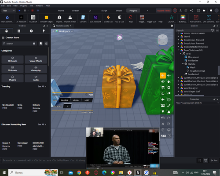Select the F3X Move tool
This screenshot has width=220, height=176.
[163, 76]
